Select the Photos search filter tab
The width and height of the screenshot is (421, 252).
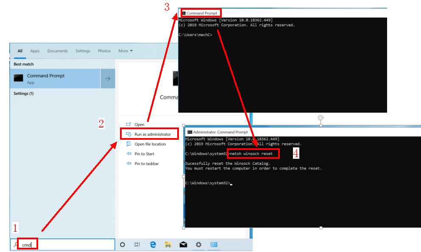coord(104,51)
